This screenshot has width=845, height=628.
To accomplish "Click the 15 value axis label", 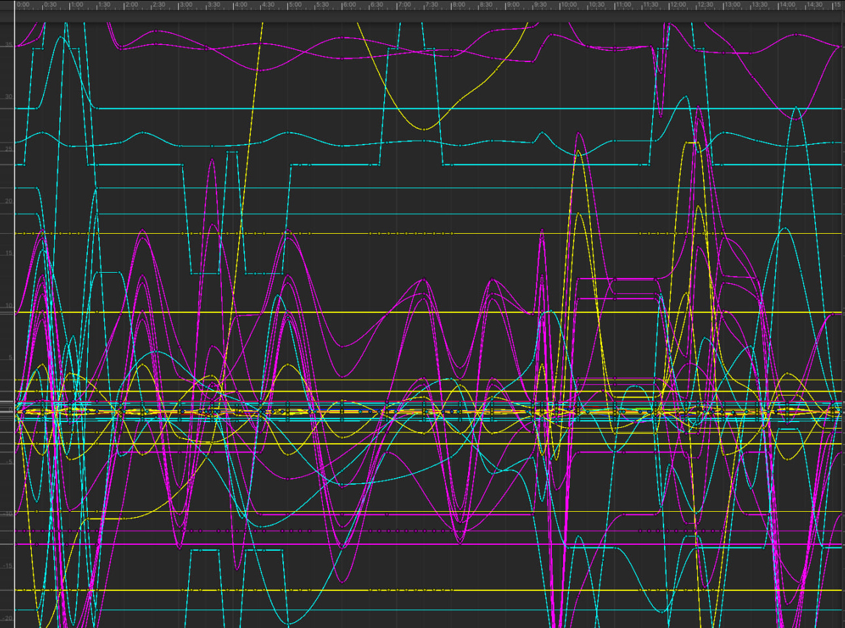I will pyautogui.click(x=9, y=254).
